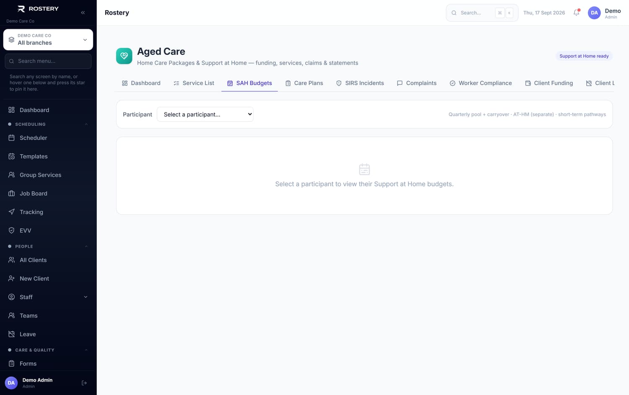This screenshot has width=629, height=395.
Task: Click the date Thu, 17 Sept 2026
Action: tap(544, 13)
